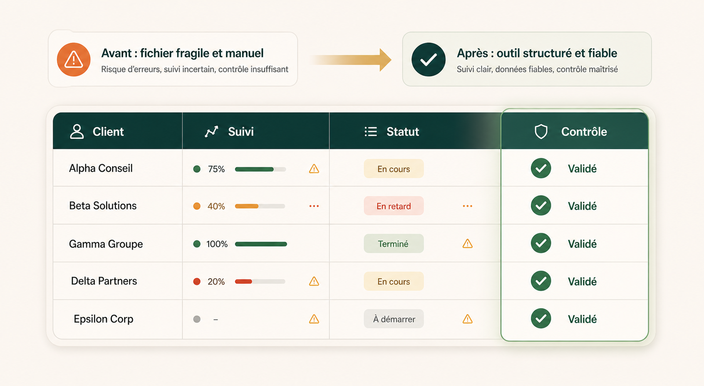Click the green check icon for Epsilon Corp
Image resolution: width=704 pixels, height=386 pixels.
541,318
